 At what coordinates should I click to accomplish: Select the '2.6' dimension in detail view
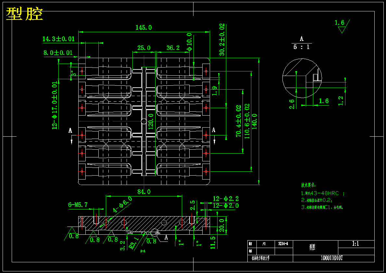click(x=292, y=104)
